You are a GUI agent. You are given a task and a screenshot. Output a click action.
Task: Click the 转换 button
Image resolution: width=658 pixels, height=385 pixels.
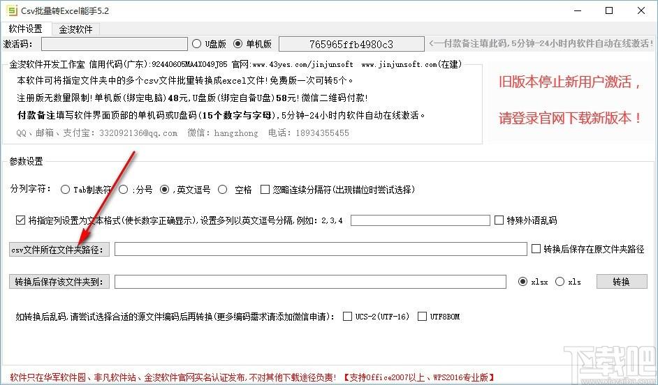coord(622,282)
